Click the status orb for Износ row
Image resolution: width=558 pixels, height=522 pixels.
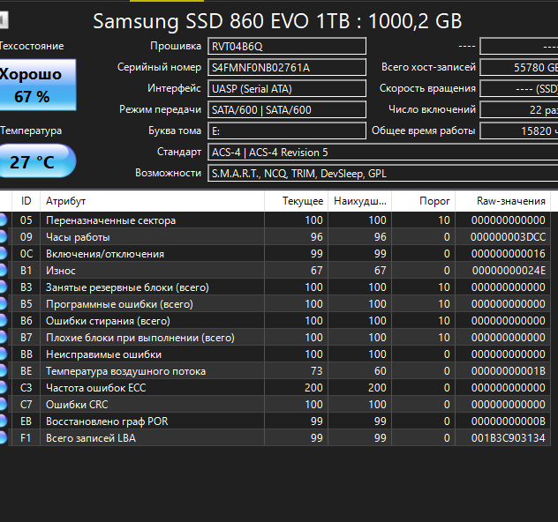(3, 271)
